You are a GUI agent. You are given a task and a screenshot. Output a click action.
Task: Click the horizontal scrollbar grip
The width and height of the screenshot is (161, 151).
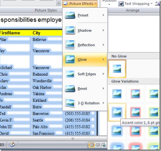[x=73, y=139]
